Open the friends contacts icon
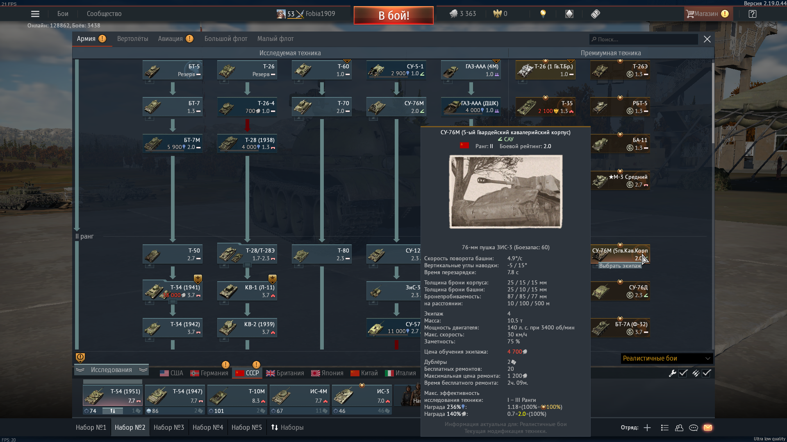Screen dimensions: 787x442 679,428
